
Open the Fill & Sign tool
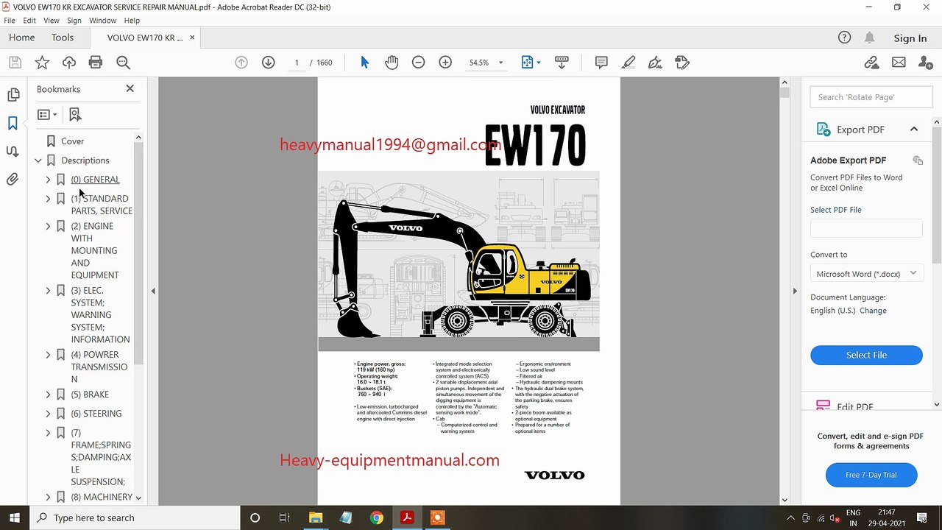click(x=655, y=63)
